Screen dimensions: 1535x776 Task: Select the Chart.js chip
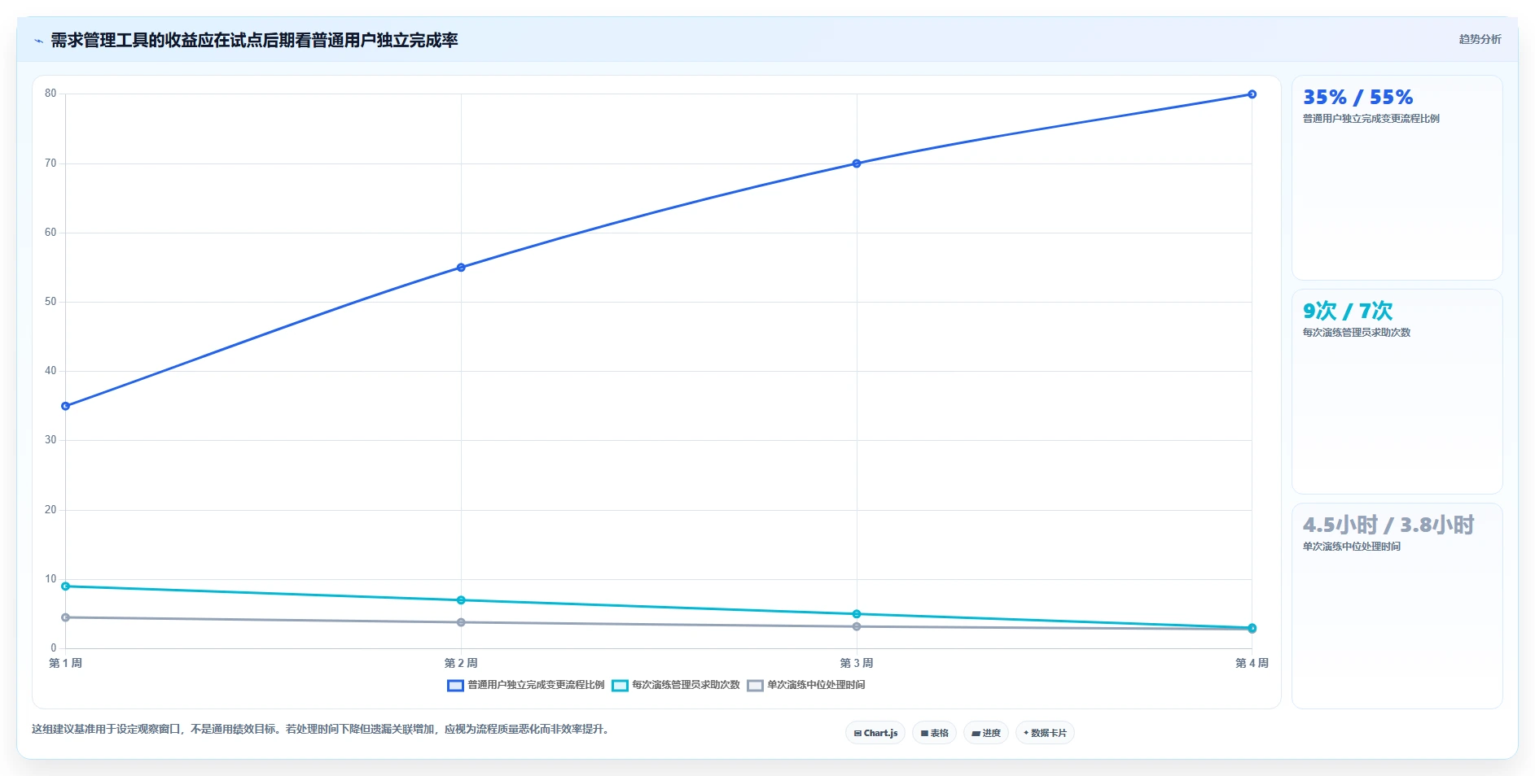tap(875, 733)
